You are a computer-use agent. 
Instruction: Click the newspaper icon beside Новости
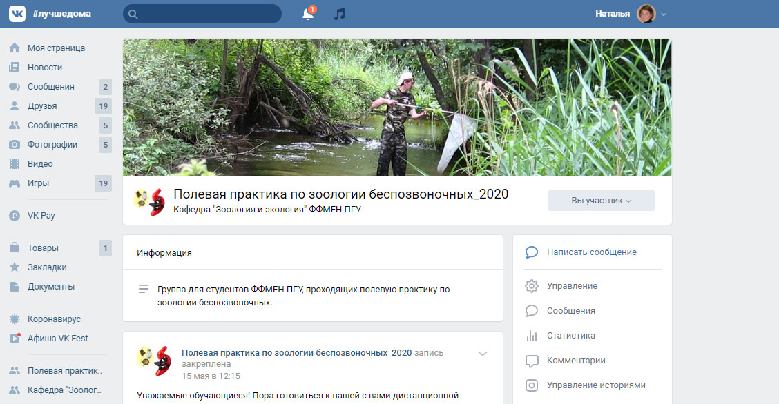click(x=15, y=68)
